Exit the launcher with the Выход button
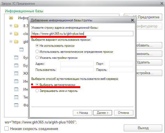The image size is (165, 133). (x=143, y=128)
